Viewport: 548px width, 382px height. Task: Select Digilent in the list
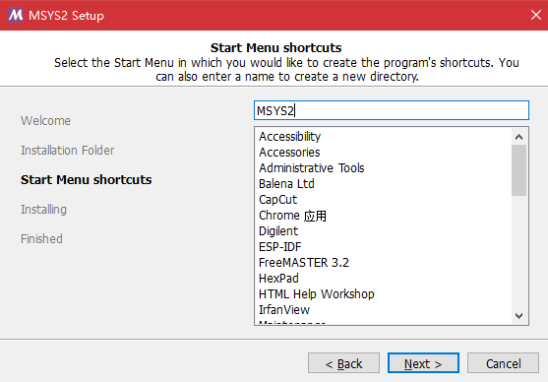pyautogui.click(x=278, y=231)
